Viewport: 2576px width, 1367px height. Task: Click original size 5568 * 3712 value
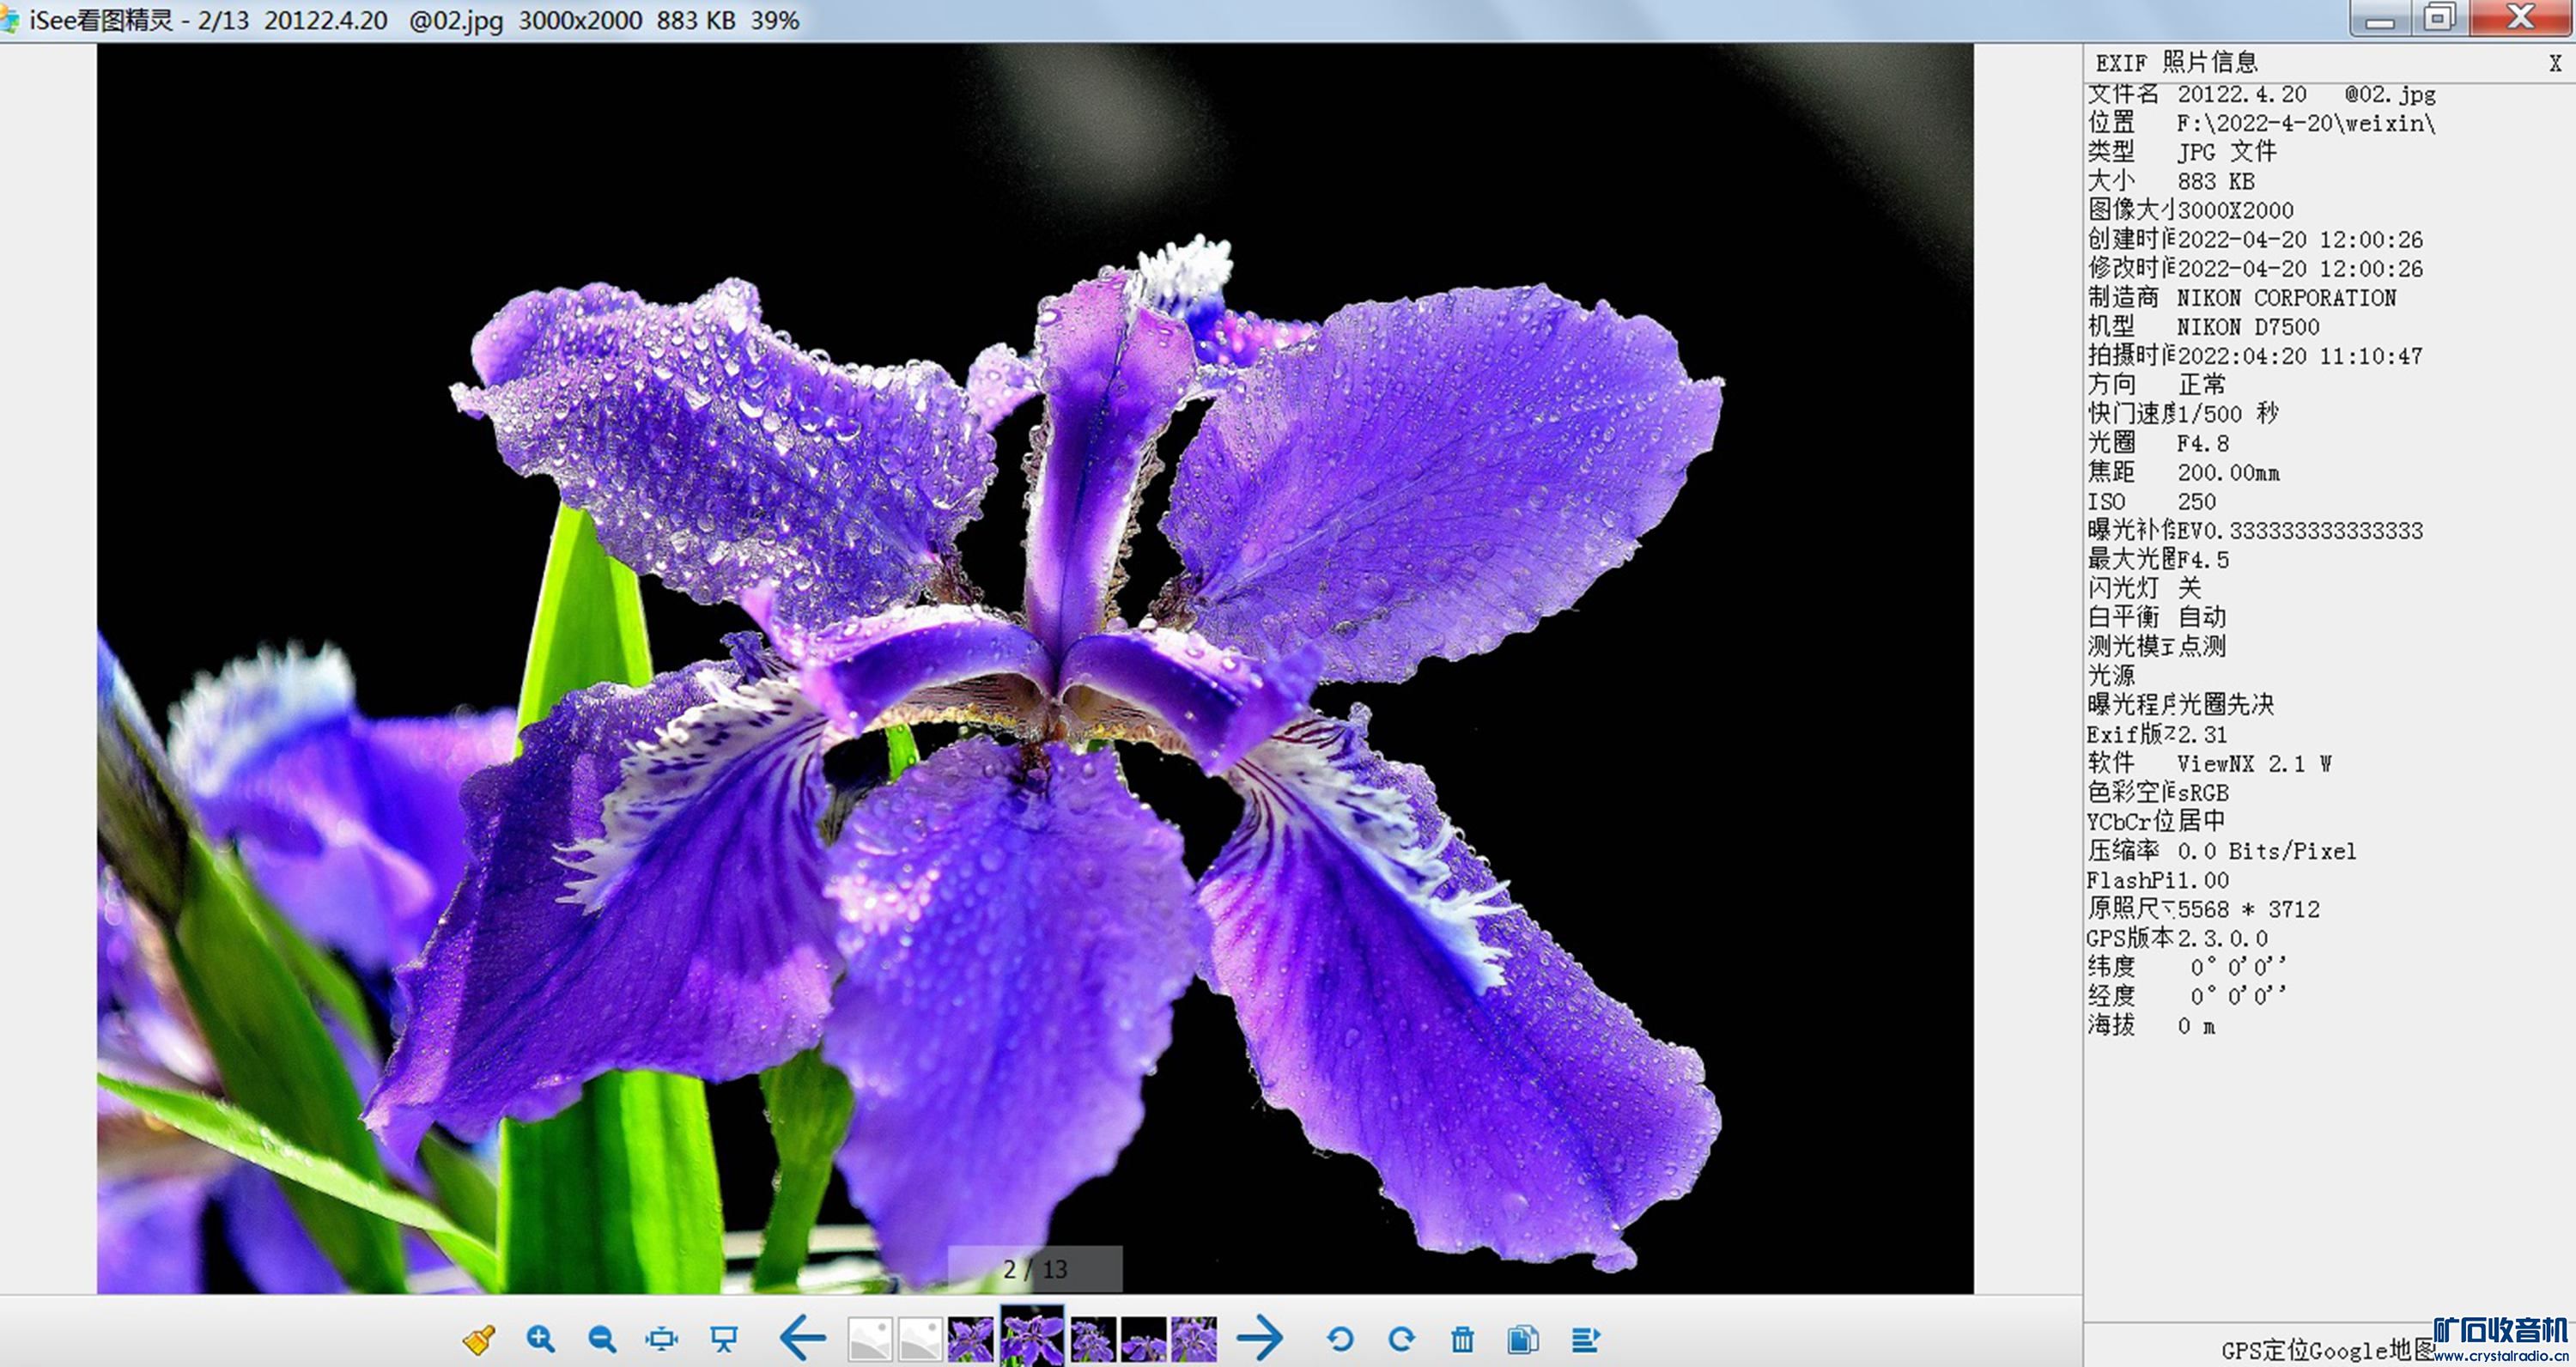coord(2249,909)
